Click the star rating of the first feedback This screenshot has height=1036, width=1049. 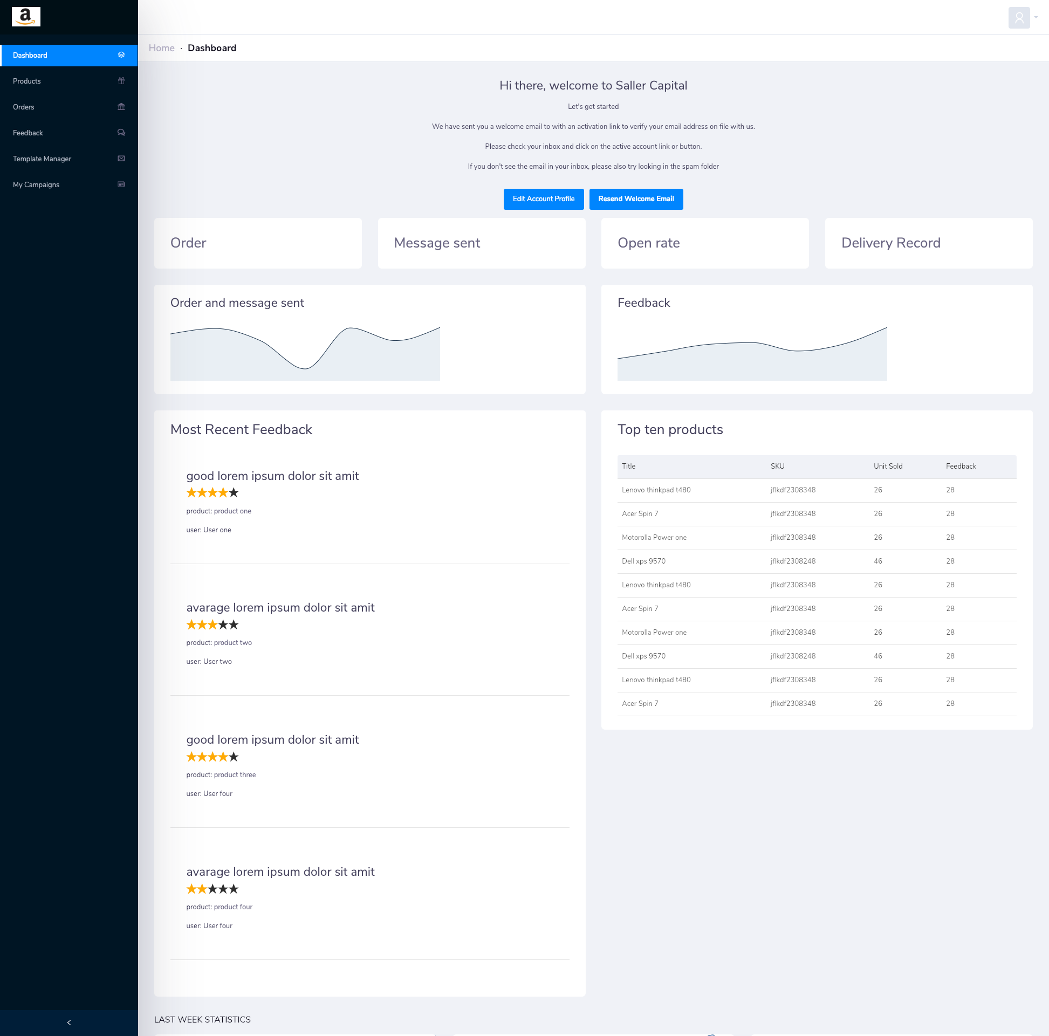(212, 493)
